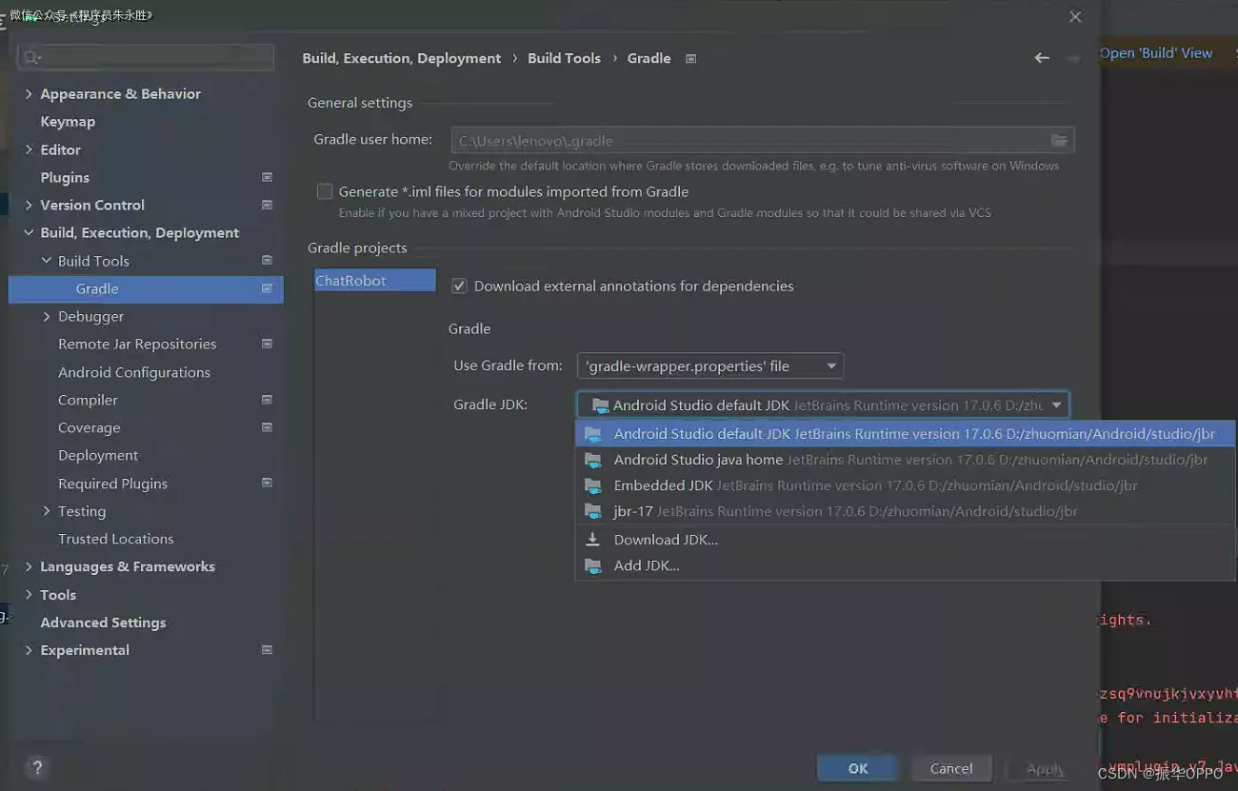Click the project-level icon beside Plugins
The height and width of the screenshot is (791, 1238).
tap(267, 177)
